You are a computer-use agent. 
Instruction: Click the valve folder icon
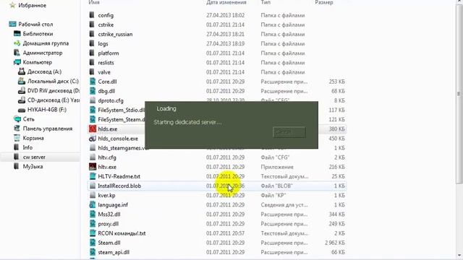pos(92,72)
